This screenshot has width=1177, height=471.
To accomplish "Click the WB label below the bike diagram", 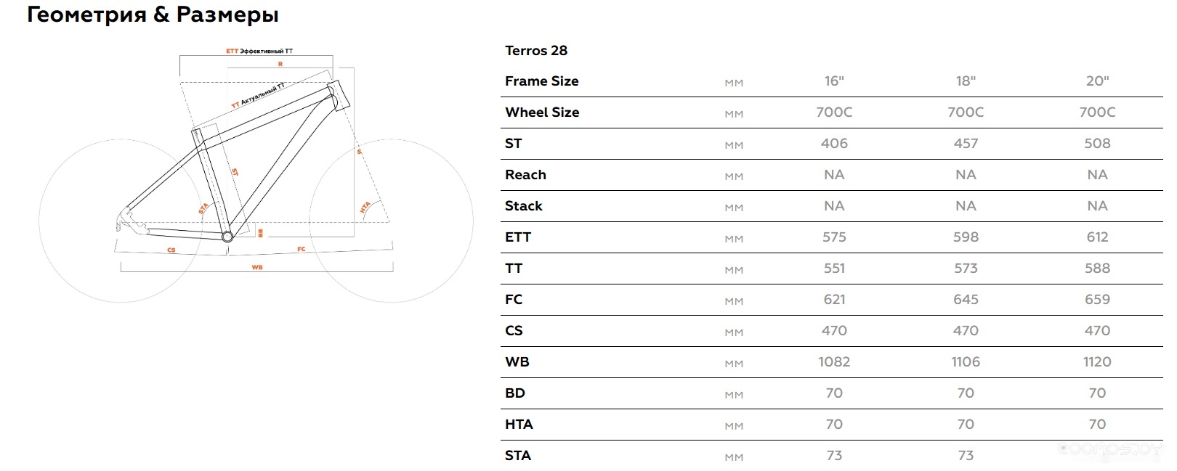I will [257, 268].
